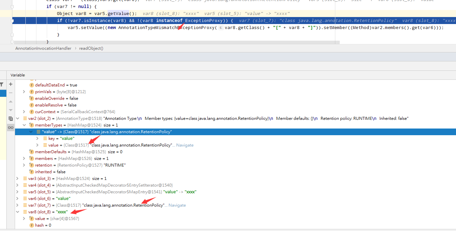Click gutter marker on highlighted isInstance line

[x=12, y=21]
